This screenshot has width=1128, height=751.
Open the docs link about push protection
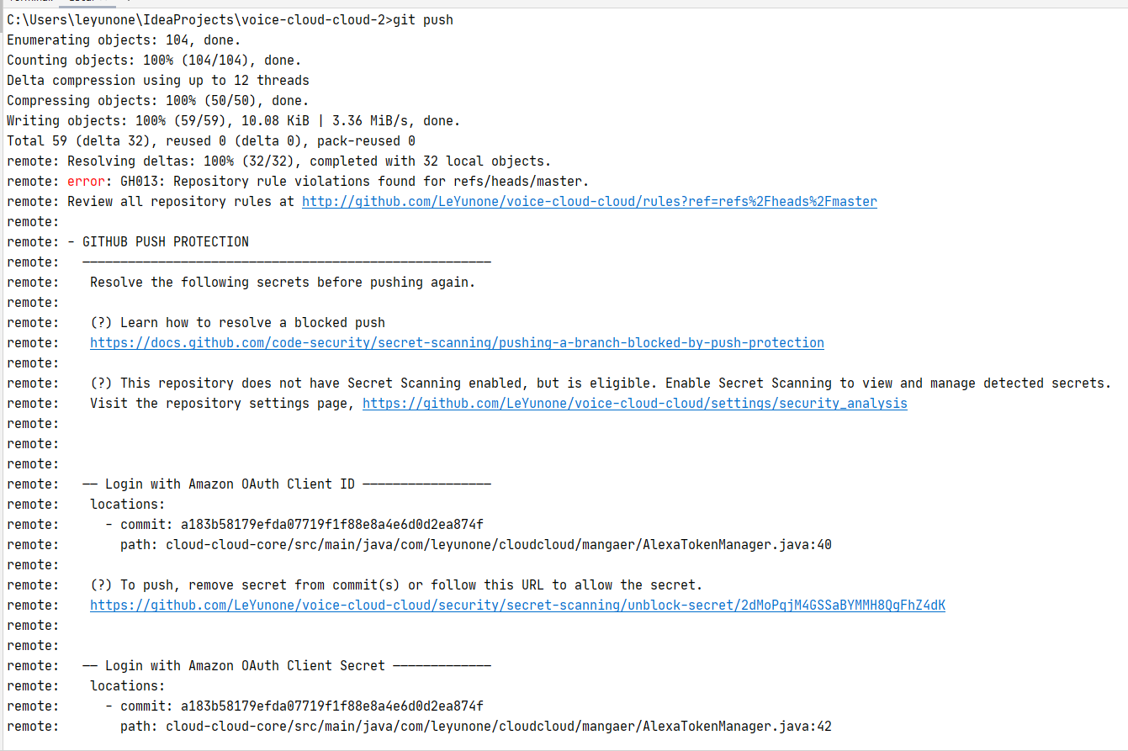point(457,343)
